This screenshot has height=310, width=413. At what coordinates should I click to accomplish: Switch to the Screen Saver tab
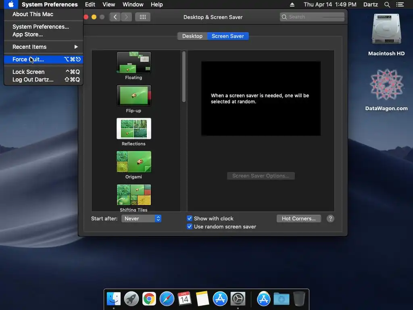228,36
